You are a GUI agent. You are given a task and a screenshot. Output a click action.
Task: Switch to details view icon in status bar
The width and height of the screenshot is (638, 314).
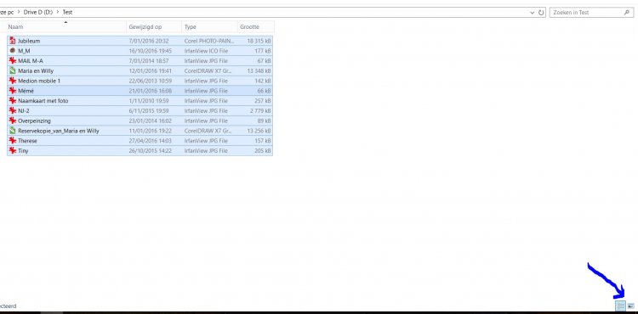620,306
